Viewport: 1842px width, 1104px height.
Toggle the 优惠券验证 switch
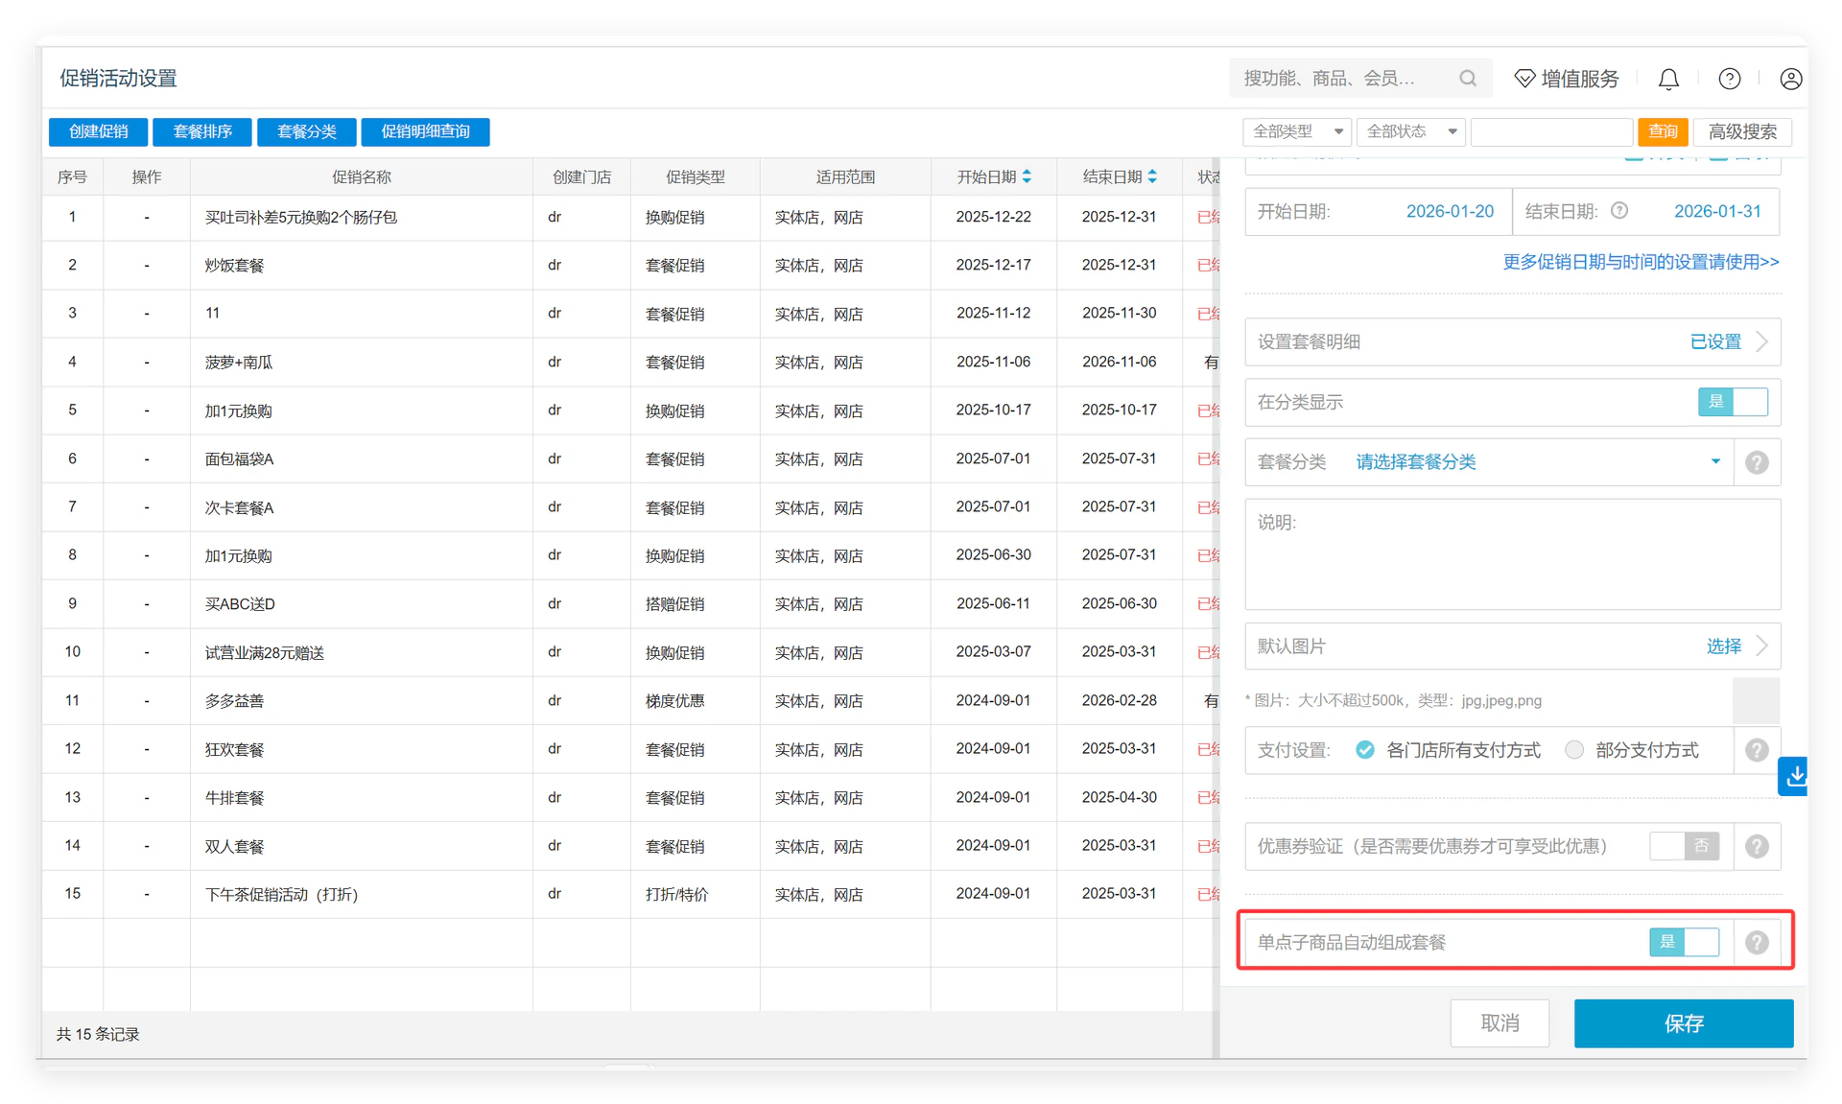[1685, 846]
